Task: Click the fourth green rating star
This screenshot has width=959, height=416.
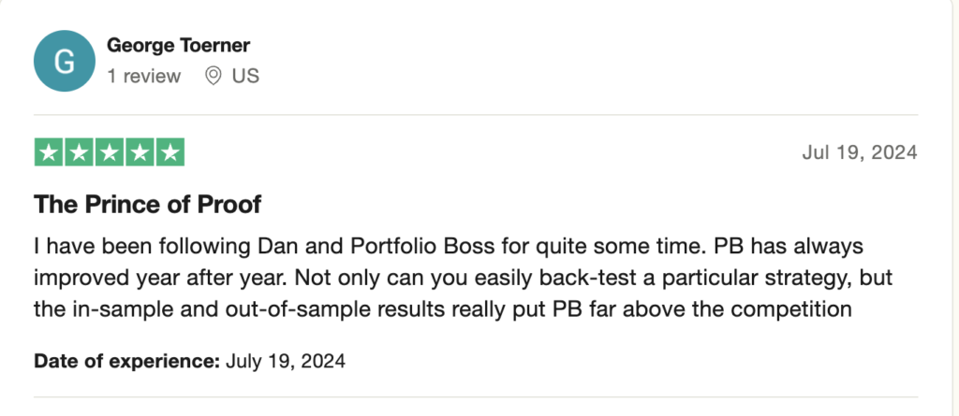Action: coord(140,152)
